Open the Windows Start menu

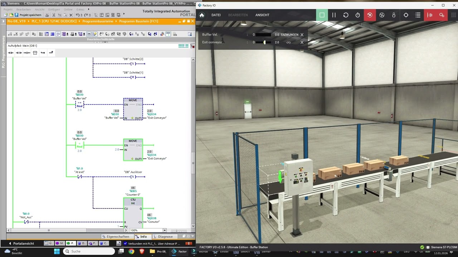[57, 251]
